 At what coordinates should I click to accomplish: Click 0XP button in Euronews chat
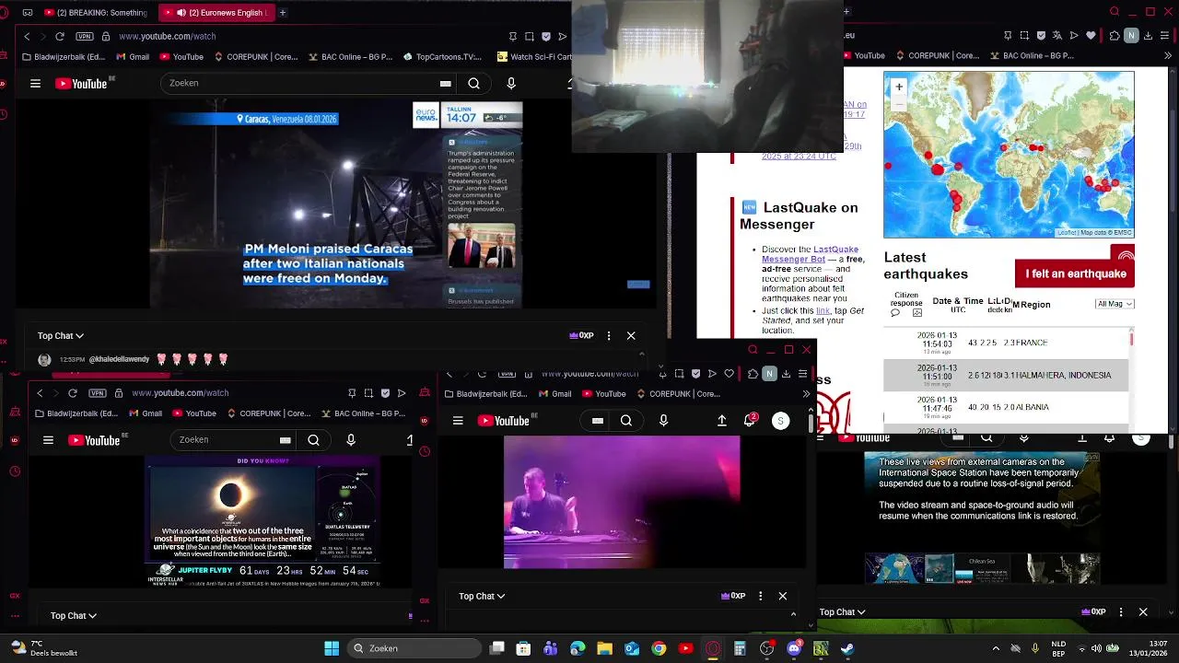(x=581, y=336)
